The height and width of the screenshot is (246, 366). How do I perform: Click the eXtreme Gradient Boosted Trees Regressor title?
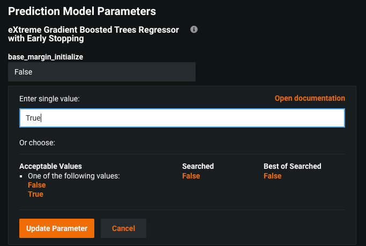[94, 34]
